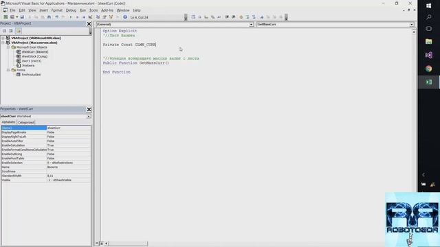Click the View Microsoft Excel toolbar icon
Screen dimensions: 440x247
(x=5, y=17)
